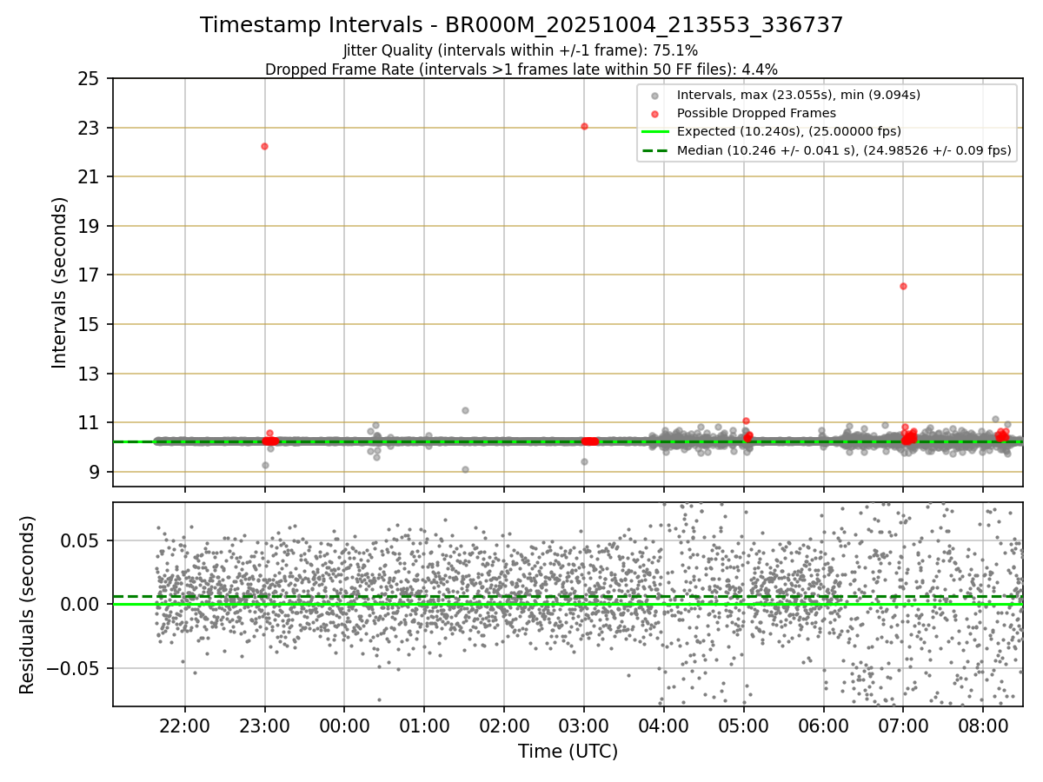The image size is (1043, 782).
Task: Click the red point at 16.5 seconds near 07:00
Action: pos(903,286)
